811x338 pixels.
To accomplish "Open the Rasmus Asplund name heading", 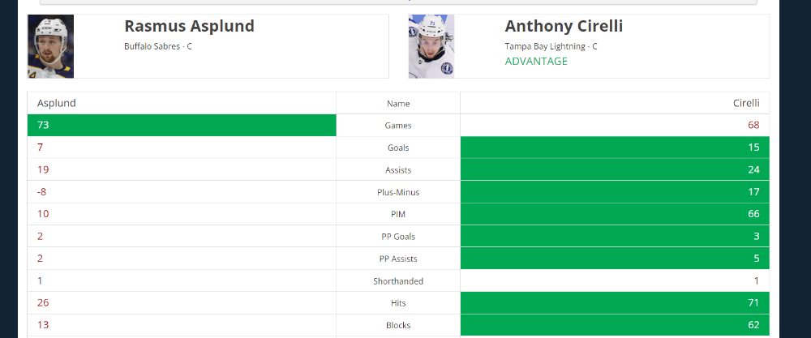I will point(189,26).
